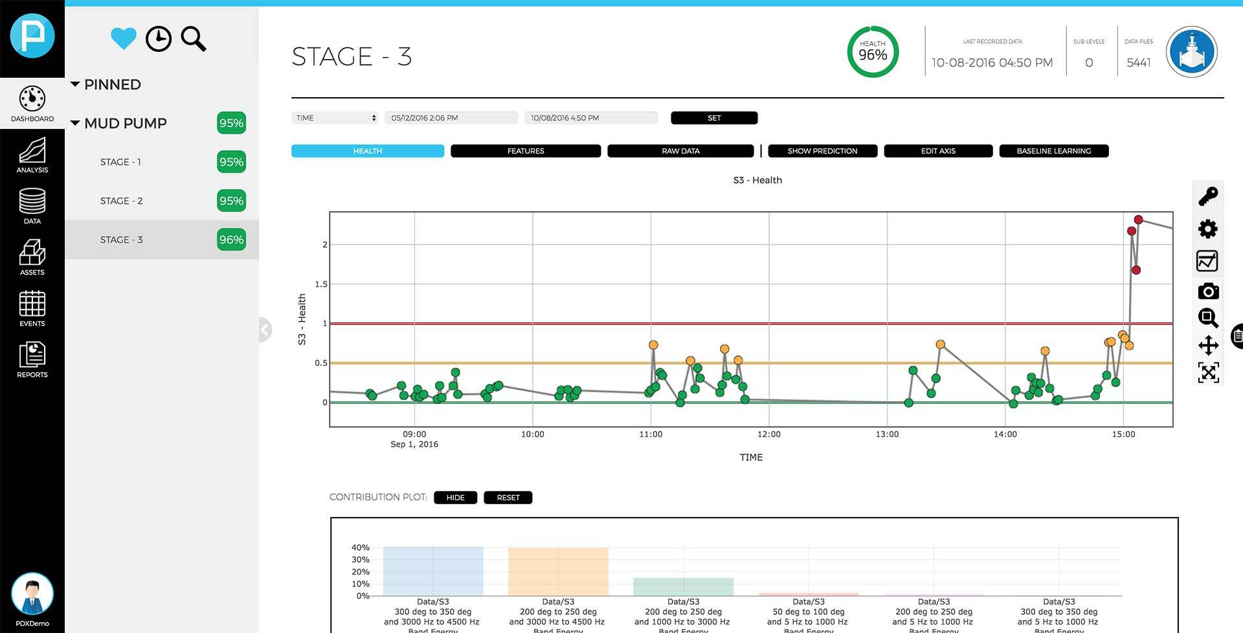The width and height of the screenshot is (1243, 633).
Task: Select the key icon in the right toolbar
Action: click(x=1209, y=196)
